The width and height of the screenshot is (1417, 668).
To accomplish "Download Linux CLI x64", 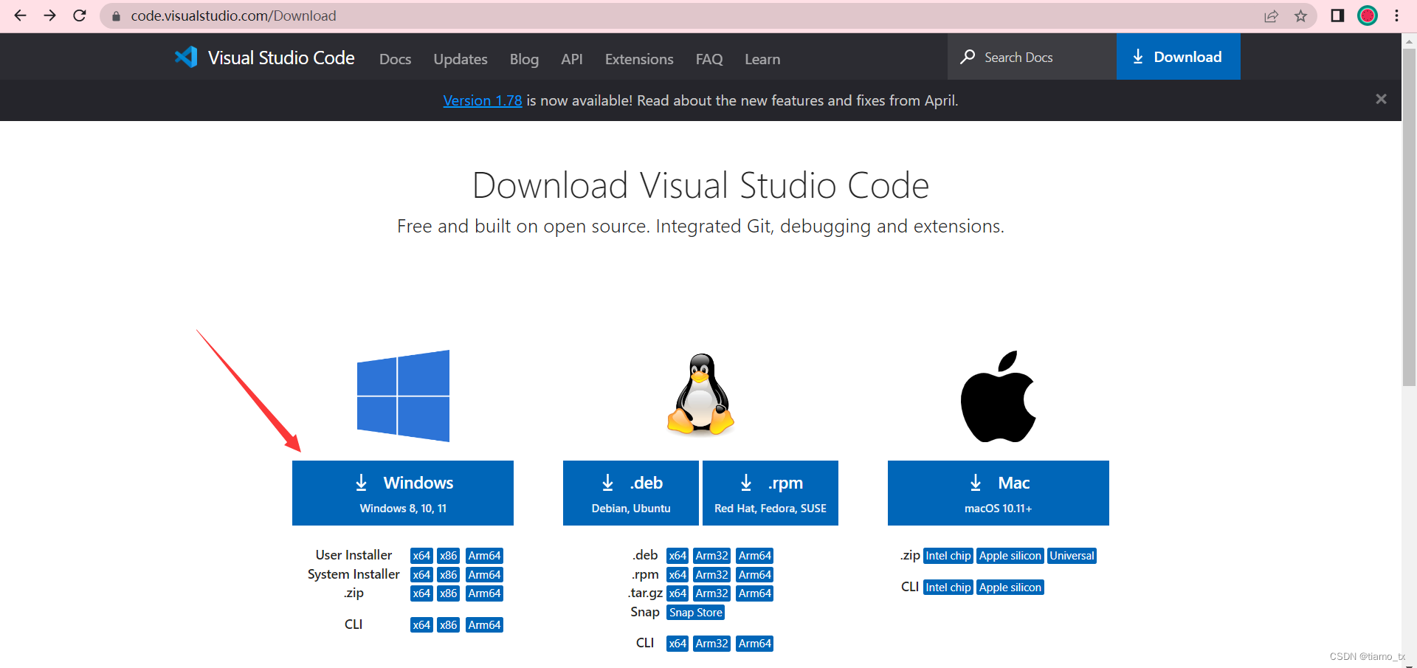I will [678, 644].
